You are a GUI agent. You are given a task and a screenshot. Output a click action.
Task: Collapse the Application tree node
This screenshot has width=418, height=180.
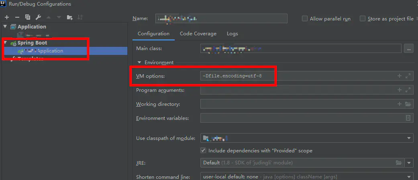5,26
